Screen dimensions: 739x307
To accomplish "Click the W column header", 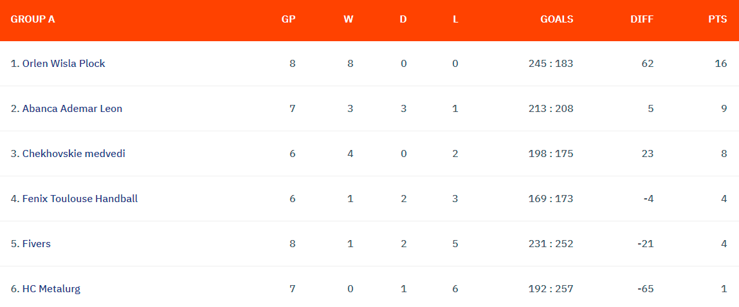I will pyautogui.click(x=349, y=19).
